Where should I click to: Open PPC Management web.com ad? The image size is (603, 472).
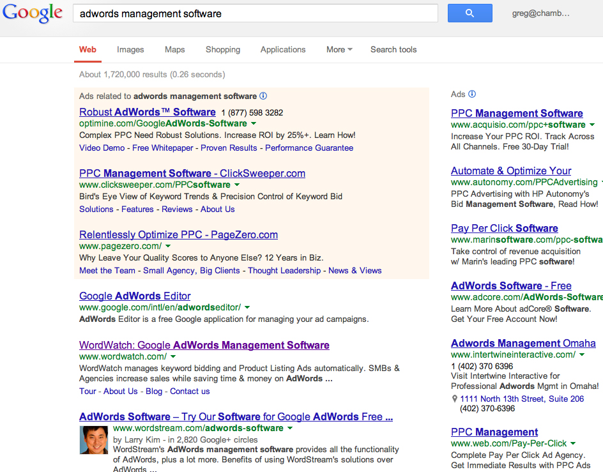(x=494, y=432)
